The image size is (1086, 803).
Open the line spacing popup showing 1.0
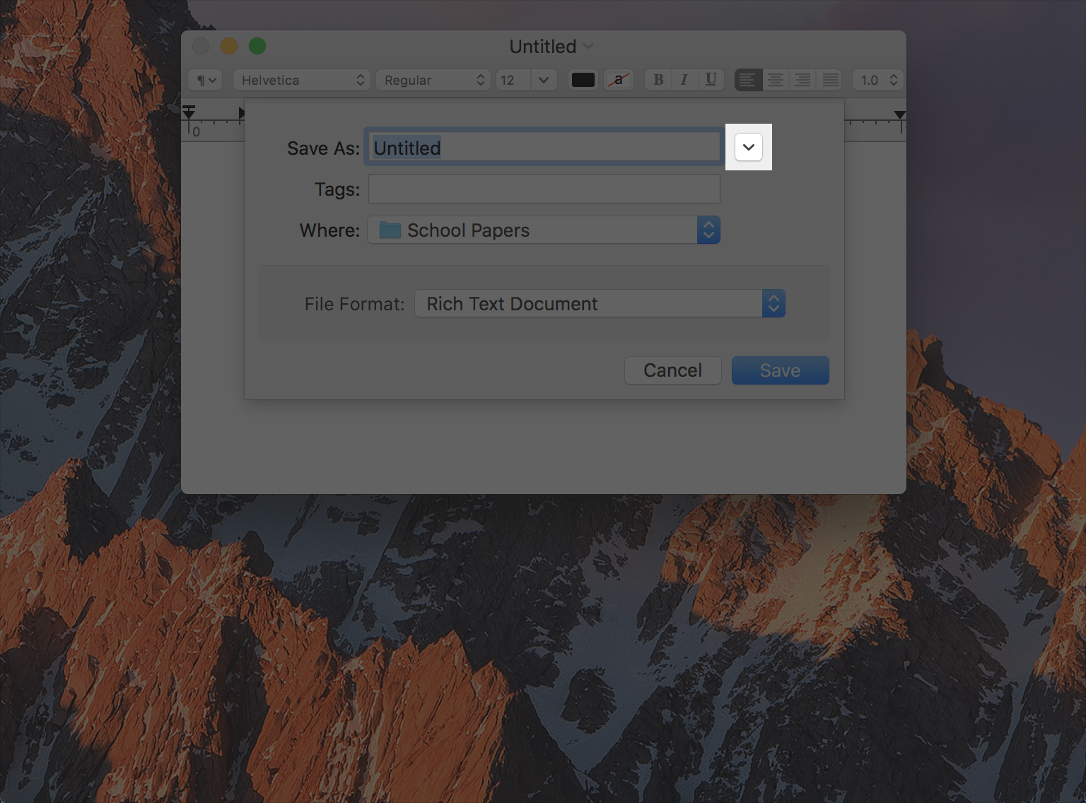878,80
